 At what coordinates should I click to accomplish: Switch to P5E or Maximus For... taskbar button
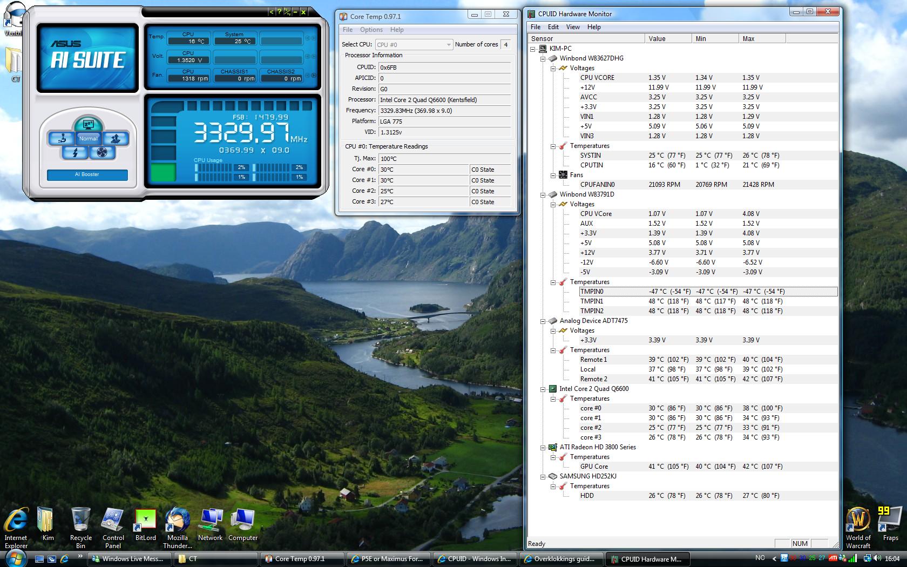tap(389, 559)
